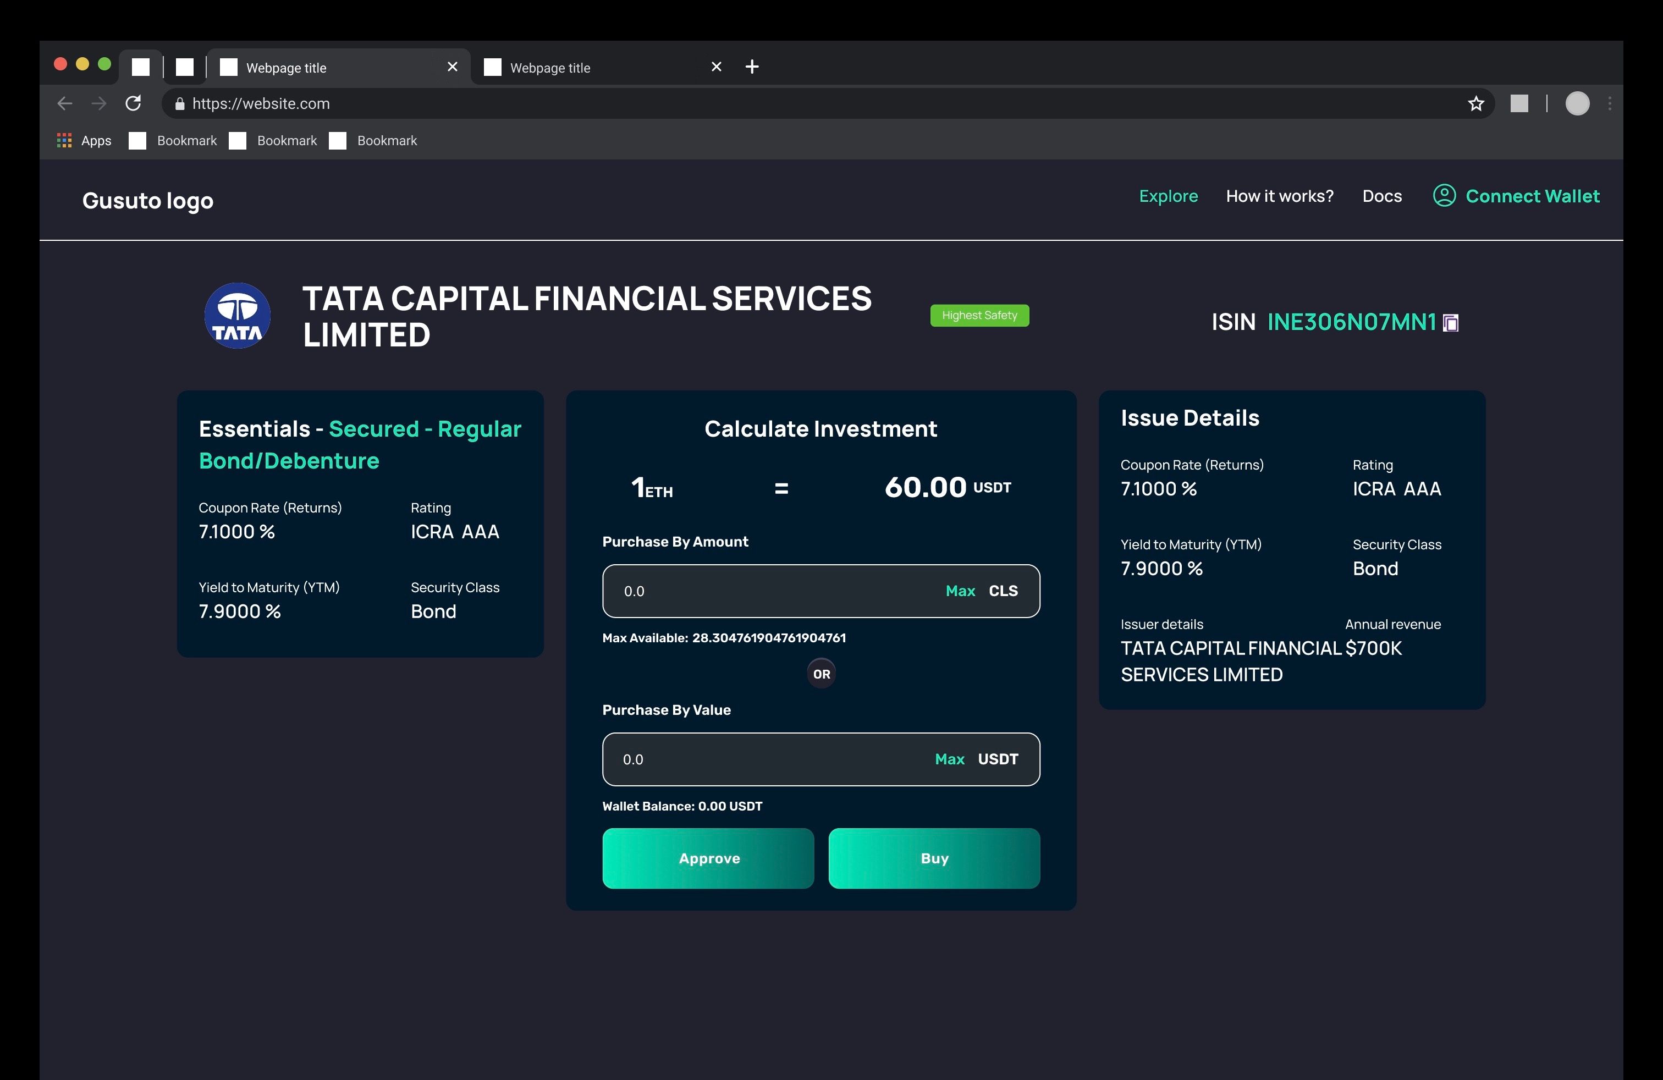Click the OR divider badge

tap(821, 674)
